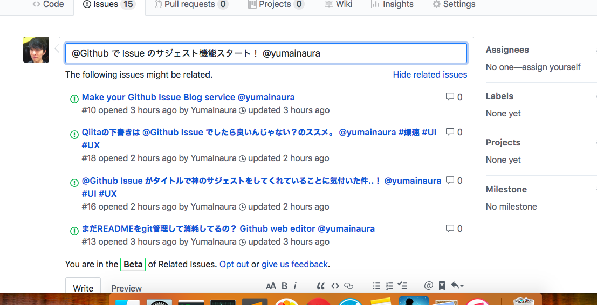Open the Assignees selector in the sidebar
Screen dimensions: 597x305
click(x=507, y=50)
